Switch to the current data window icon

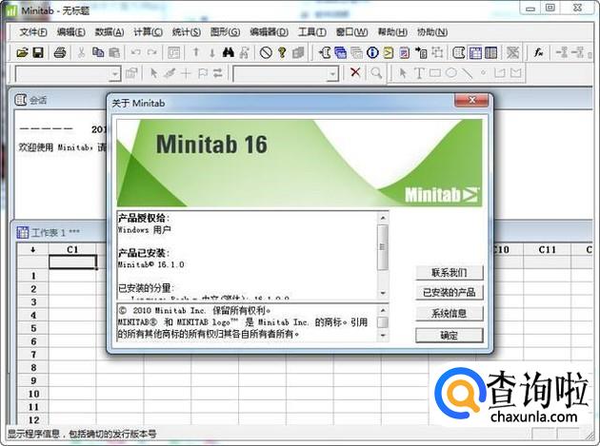click(475, 52)
